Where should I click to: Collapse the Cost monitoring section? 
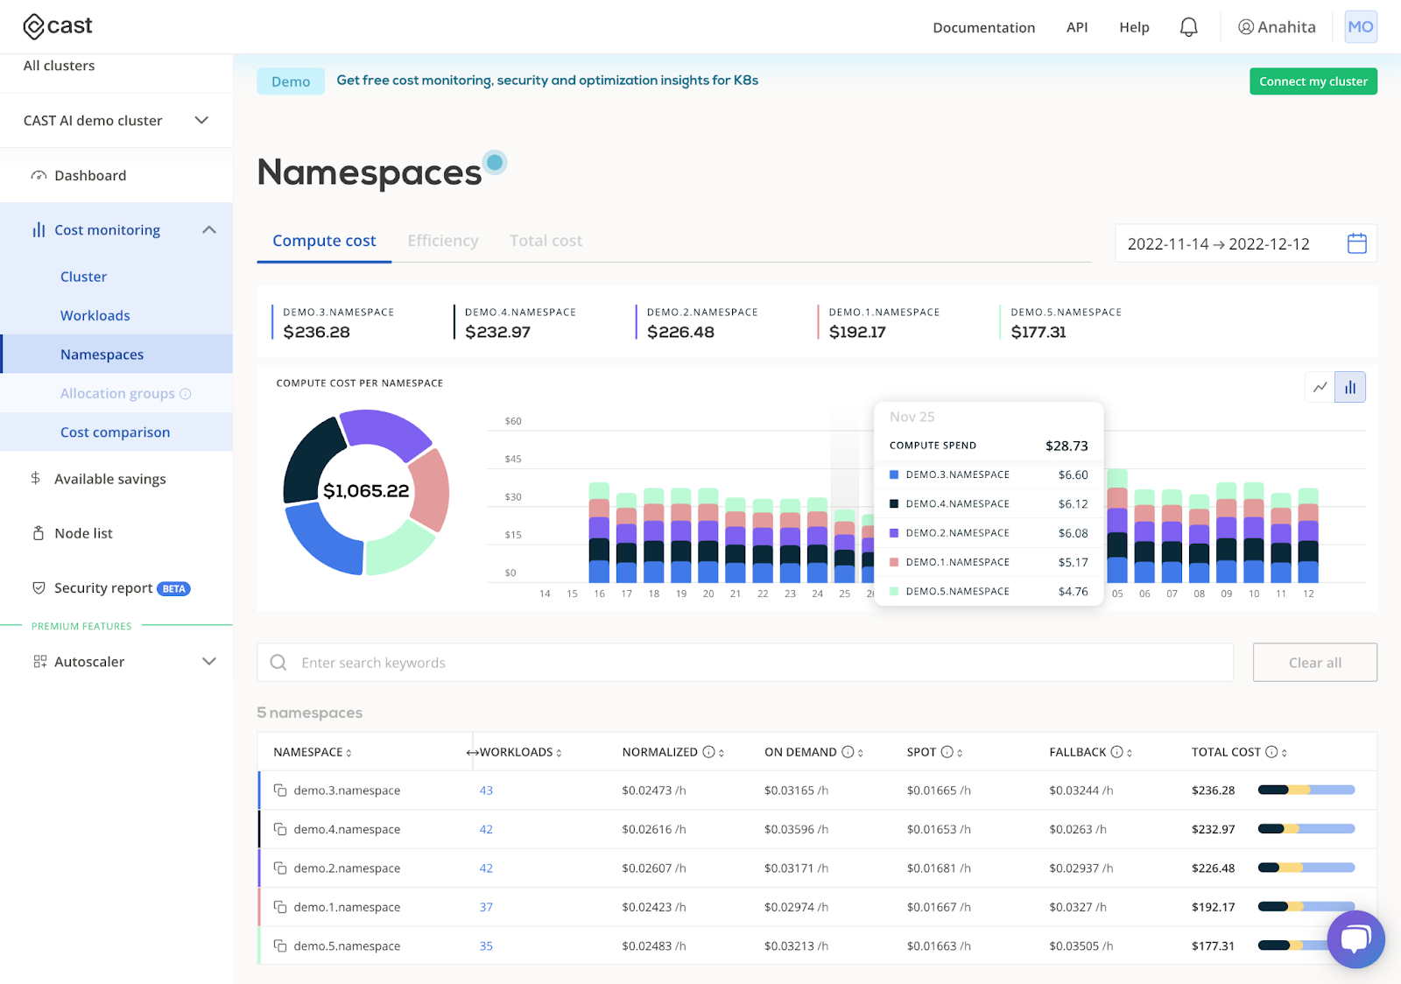(208, 229)
